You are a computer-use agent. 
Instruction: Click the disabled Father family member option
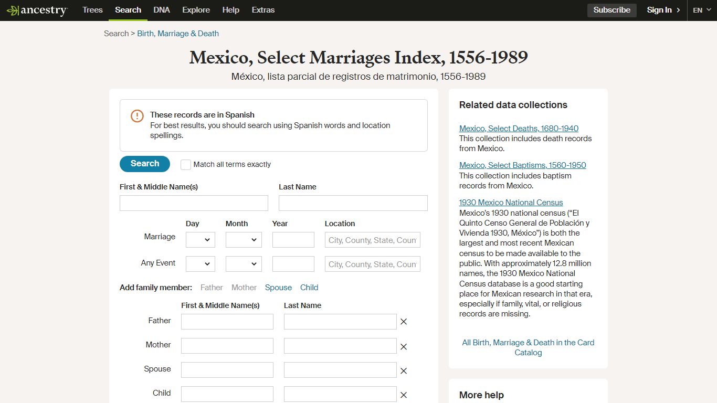point(212,288)
